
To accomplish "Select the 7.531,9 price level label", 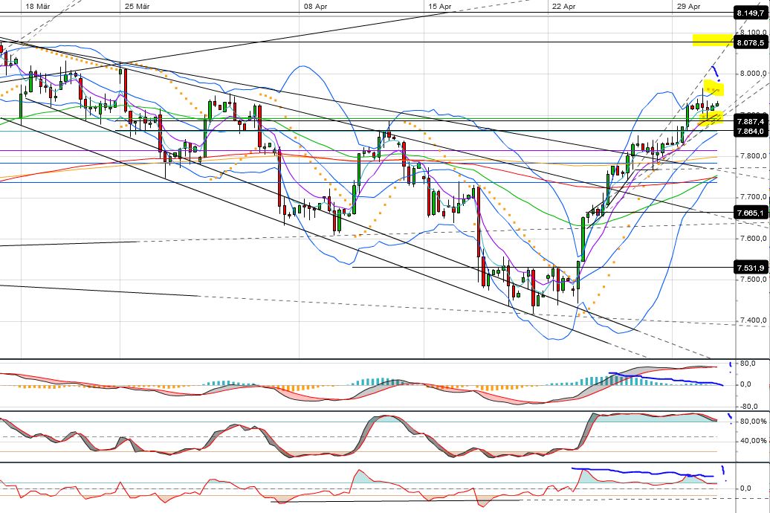I will 750,268.
